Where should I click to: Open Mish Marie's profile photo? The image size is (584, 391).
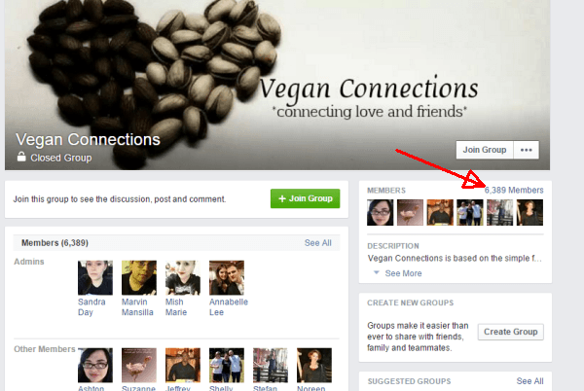tap(183, 277)
